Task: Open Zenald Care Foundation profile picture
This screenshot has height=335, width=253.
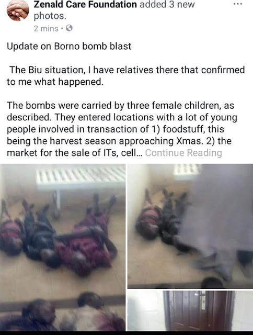Action: tap(18, 10)
